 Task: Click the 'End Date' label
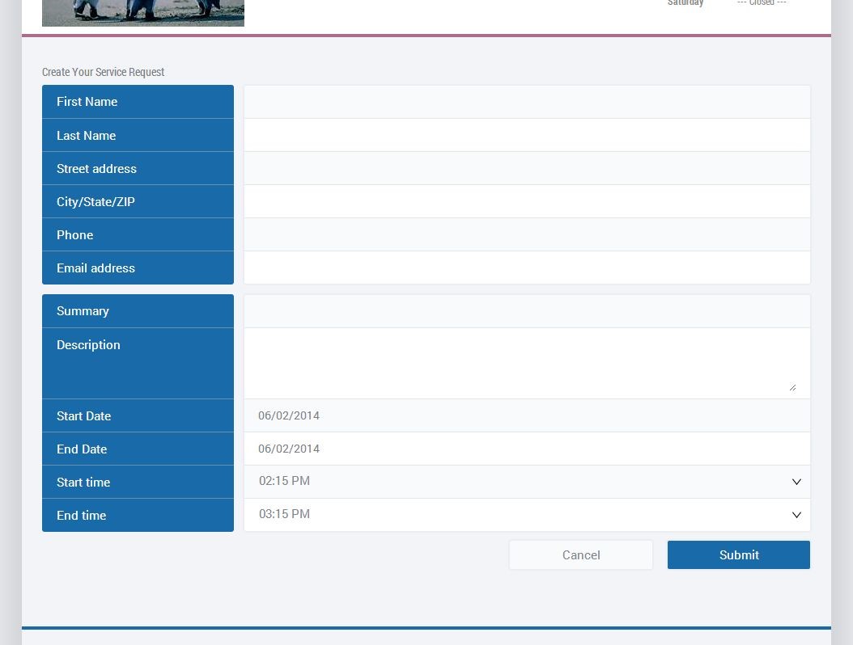pos(82,449)
